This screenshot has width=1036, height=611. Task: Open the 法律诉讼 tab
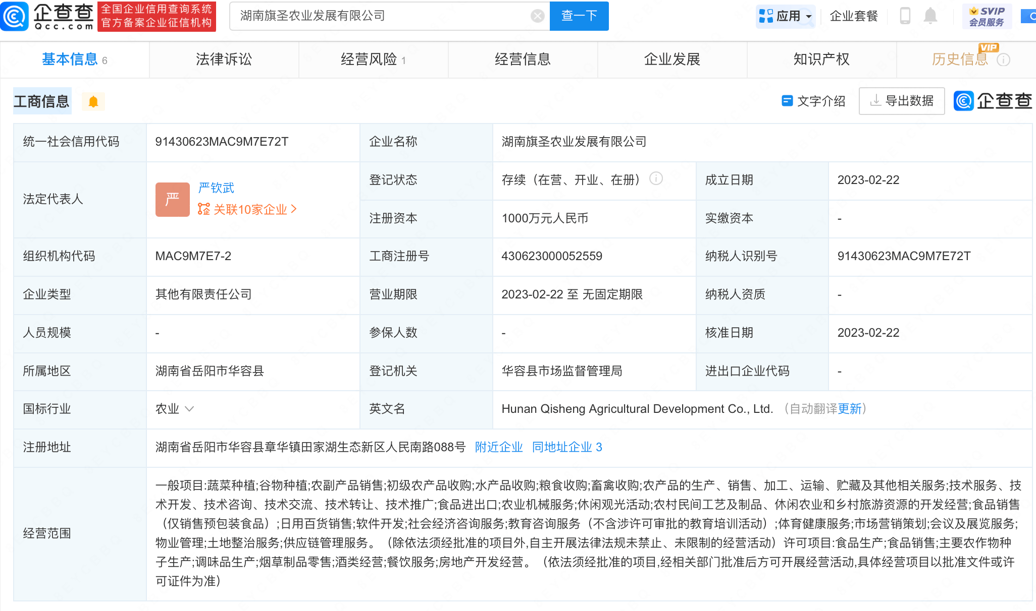click(224, 59)
